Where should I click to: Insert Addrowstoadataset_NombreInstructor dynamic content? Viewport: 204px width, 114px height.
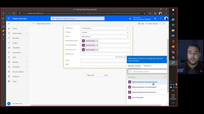click(147, 92)
